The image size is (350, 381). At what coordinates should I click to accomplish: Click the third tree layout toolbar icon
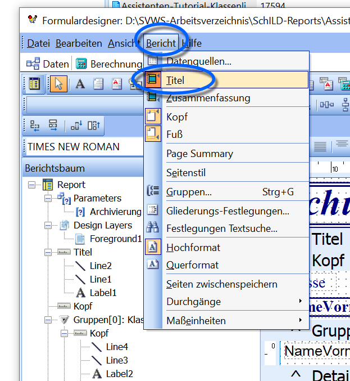(76, 125)
